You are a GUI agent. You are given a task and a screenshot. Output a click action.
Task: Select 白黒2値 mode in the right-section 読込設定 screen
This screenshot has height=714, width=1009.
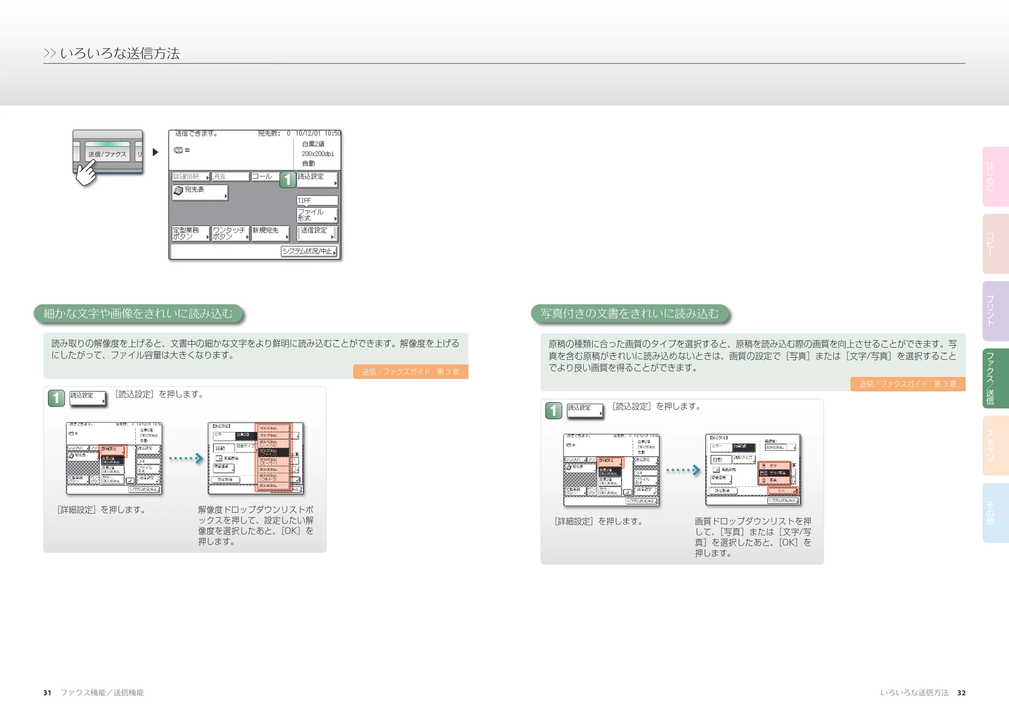(744, 447)
